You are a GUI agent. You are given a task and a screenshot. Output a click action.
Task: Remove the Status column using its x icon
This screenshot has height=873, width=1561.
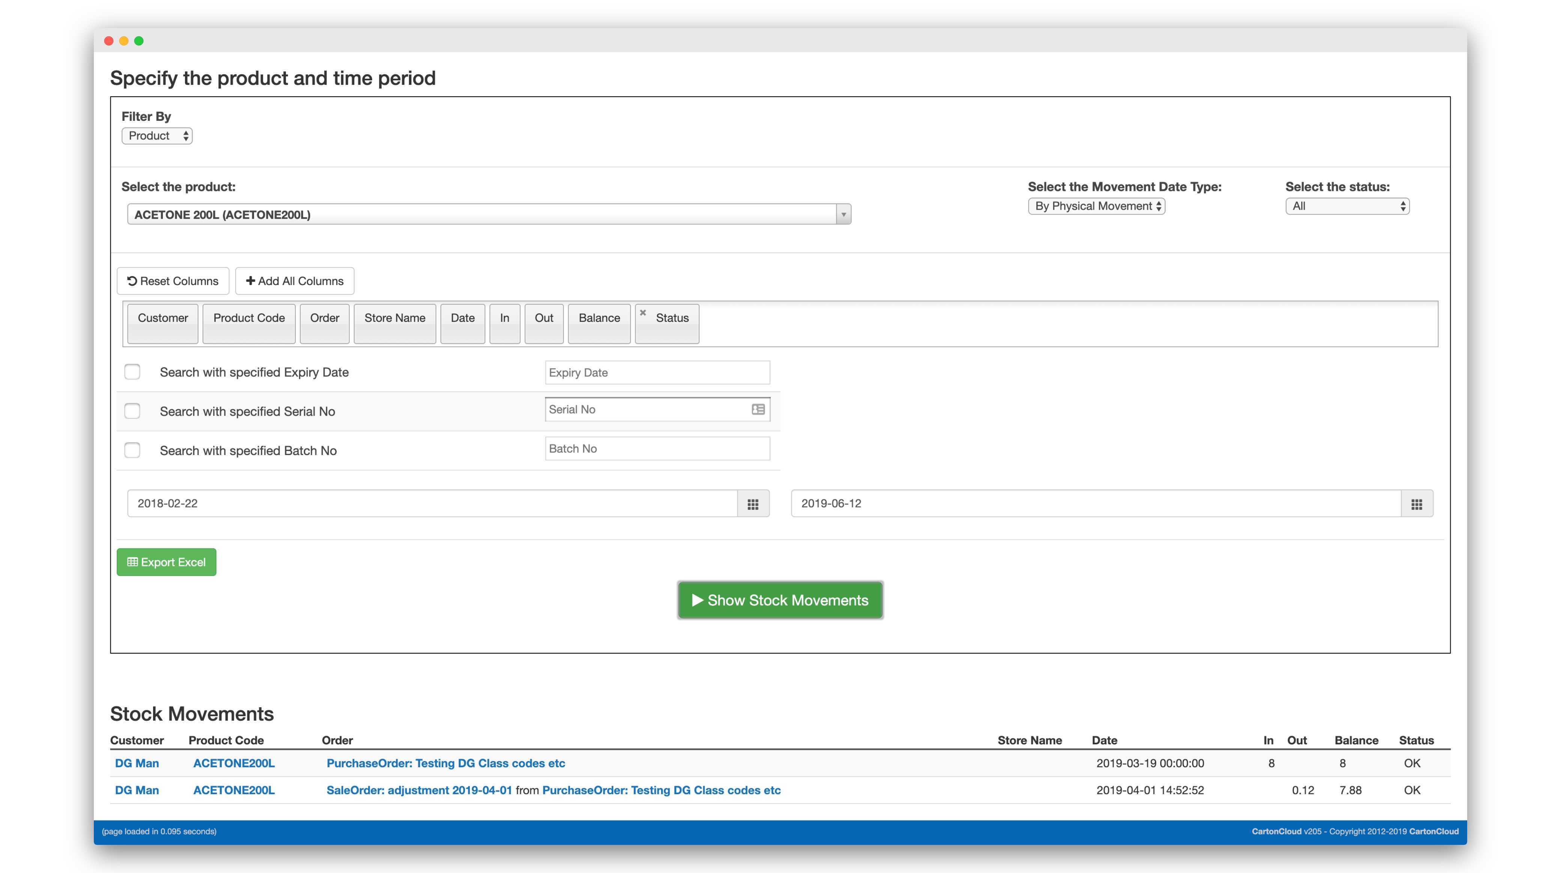(643, 313)
